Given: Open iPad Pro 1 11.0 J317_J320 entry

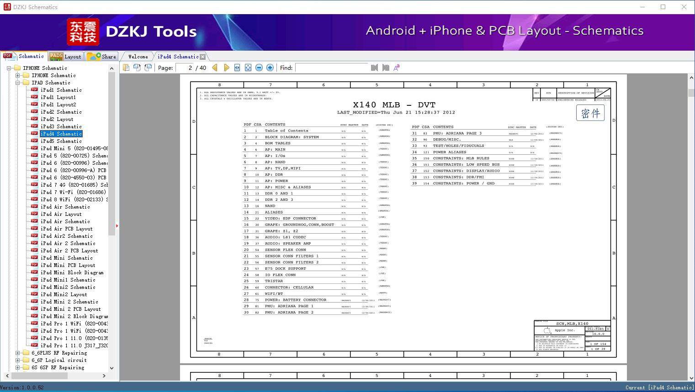Looking at the screenshot, I should click(74, 345).
